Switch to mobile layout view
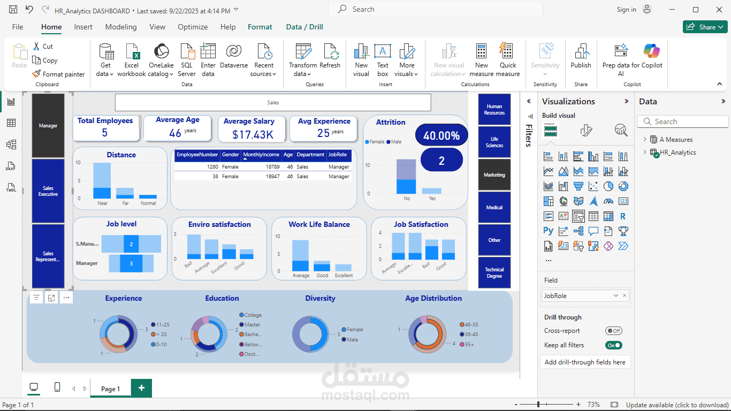Image resolution: width=731 pixels, height=411 pixels. [x=57, y=387]
